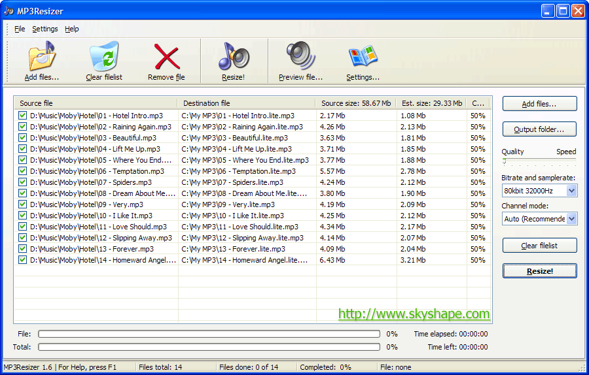Click the Clear filelist recycle bin icon
The height and width of the screenshot is (375, 589).
pyautogui.click(x=104, y=56)
